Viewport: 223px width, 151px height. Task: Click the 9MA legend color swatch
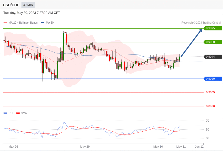(x=18, y=113)
